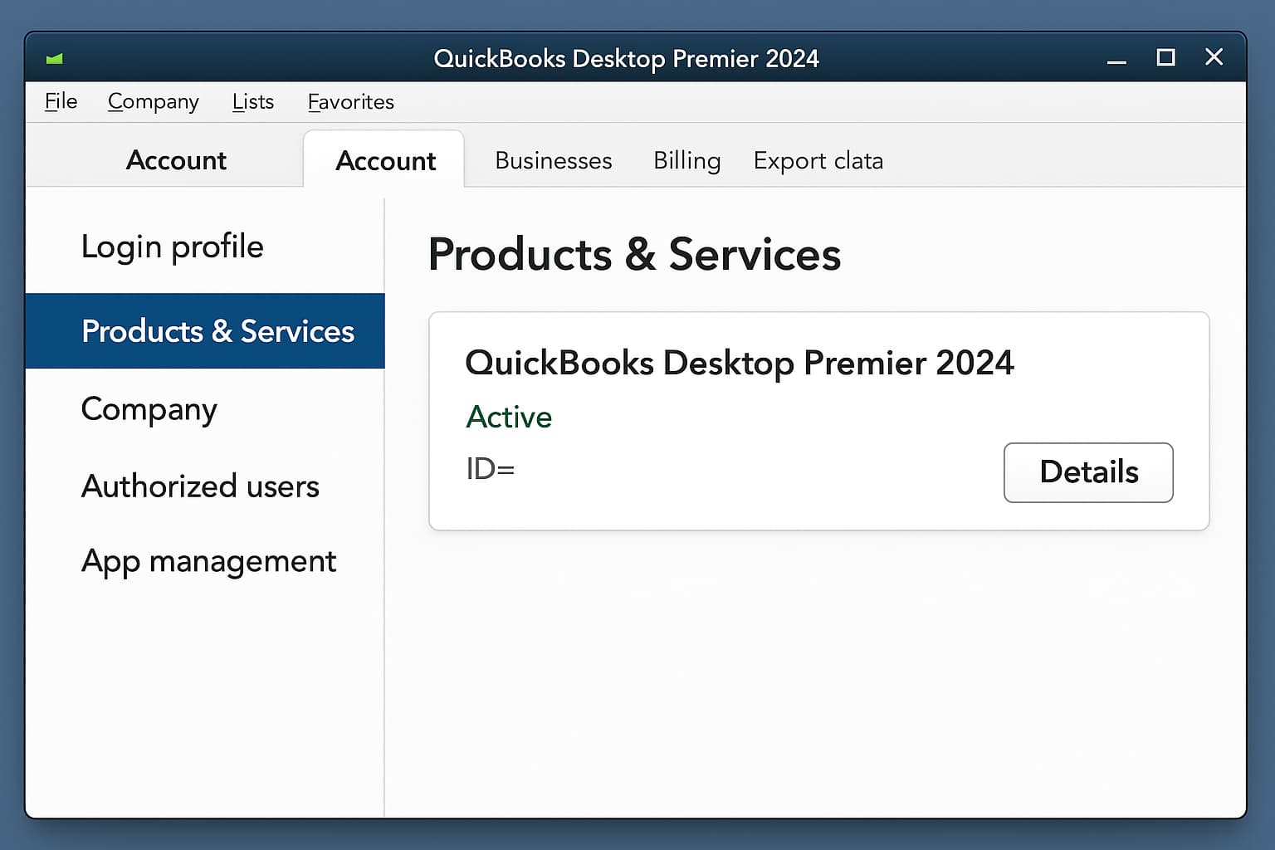The height and width of the screenshot is (850, 1275).
Task: Open Company in the sidebar
Action: 149,409
